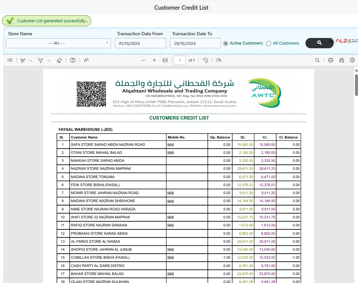
Task: Open the viewer settings menu
Action: [352, 60]
